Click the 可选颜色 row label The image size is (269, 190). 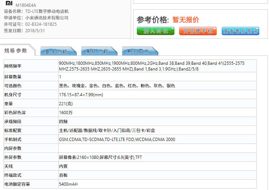pos(13,86)
